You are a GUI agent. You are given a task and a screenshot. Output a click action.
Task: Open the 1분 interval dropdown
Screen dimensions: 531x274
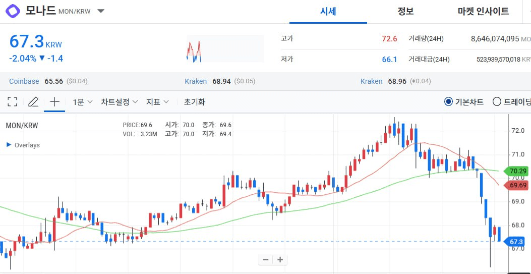83,102
